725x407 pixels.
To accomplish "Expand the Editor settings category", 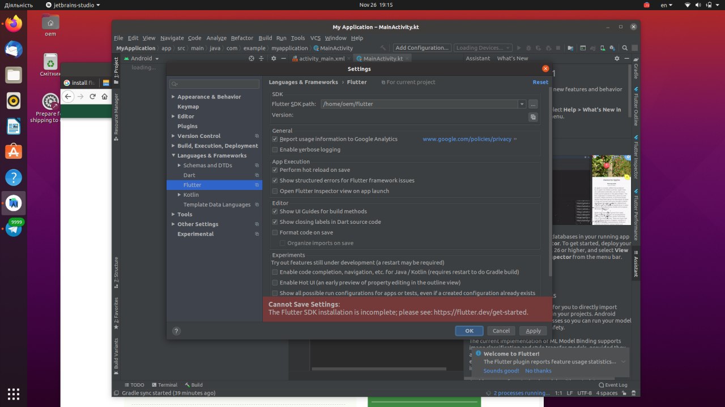I will pyautogui.click(x=173, y=116).
